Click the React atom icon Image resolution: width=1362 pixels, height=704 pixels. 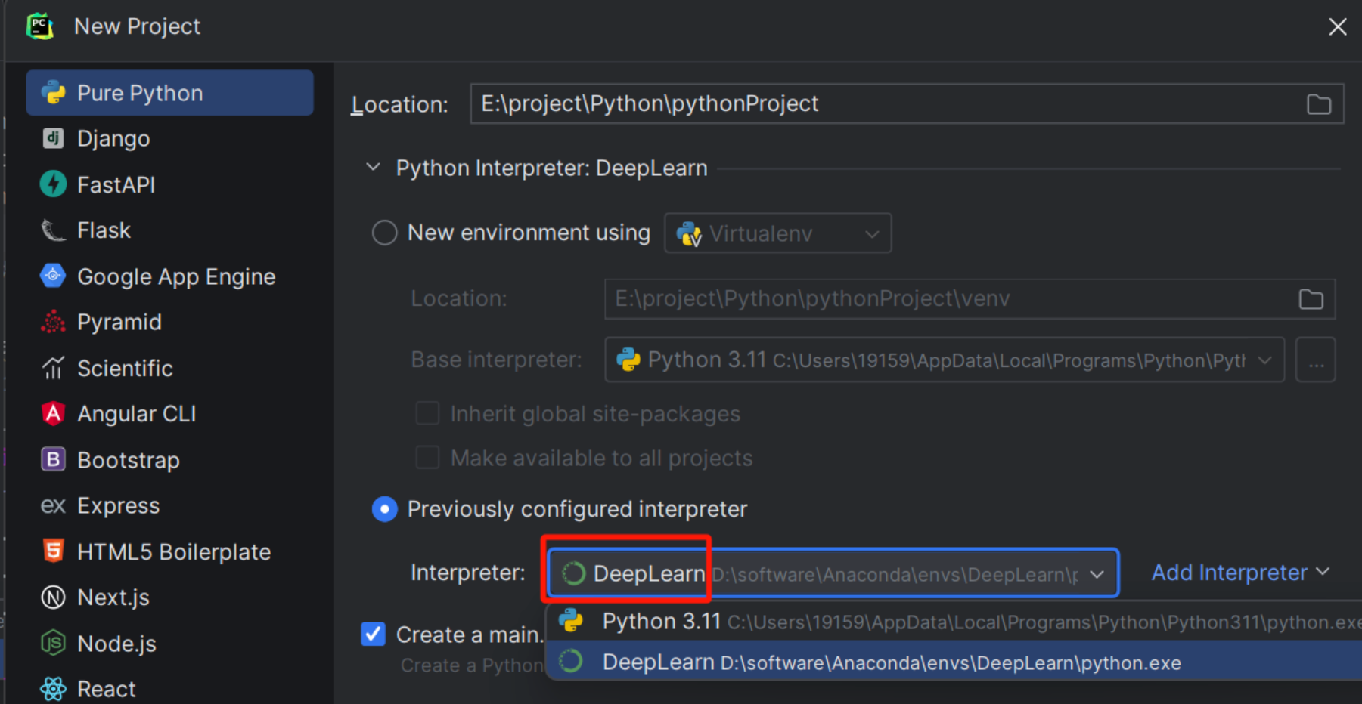(x=53, y=689)
